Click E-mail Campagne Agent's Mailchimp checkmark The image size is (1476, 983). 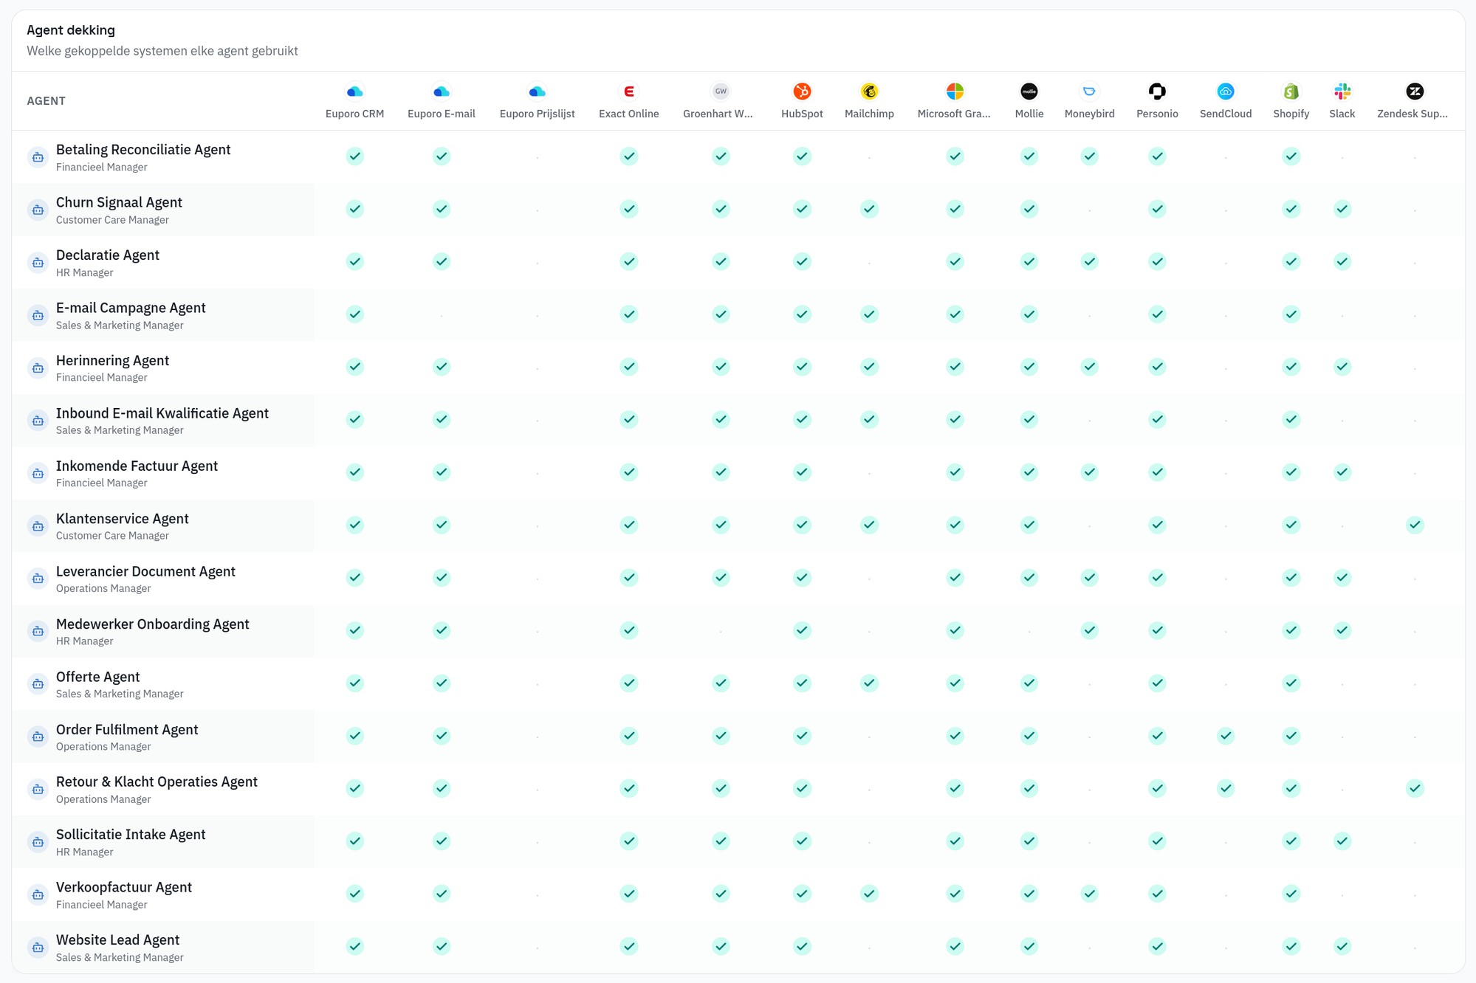pos(869,314)
